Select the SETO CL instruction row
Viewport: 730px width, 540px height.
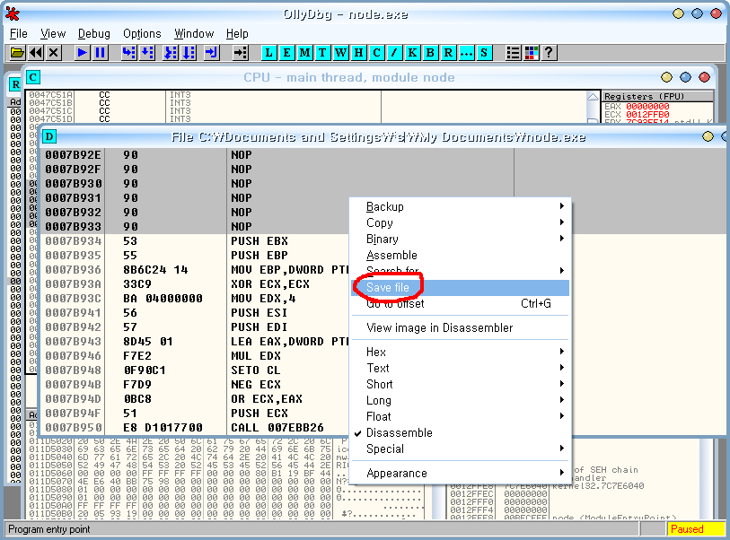click(196, 370)
